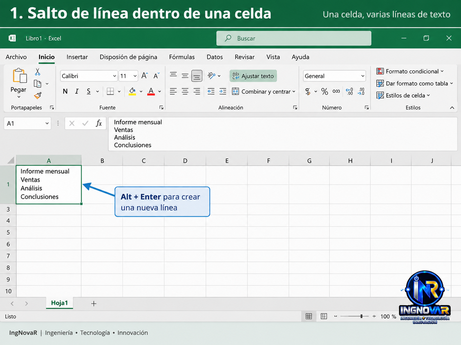Screen dimensions: 461x345
Task: Switch to page layout view icon
Action: click(324, 316)
